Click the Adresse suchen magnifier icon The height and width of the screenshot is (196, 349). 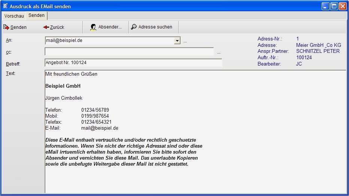click(134, 27)
